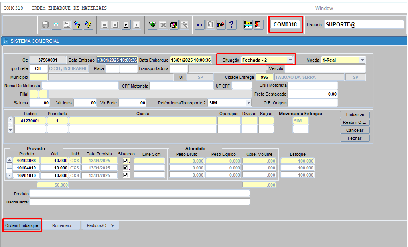Click the Pedido cell 41270001
This screenshot has height=247, width=408.
coord(30,121)
